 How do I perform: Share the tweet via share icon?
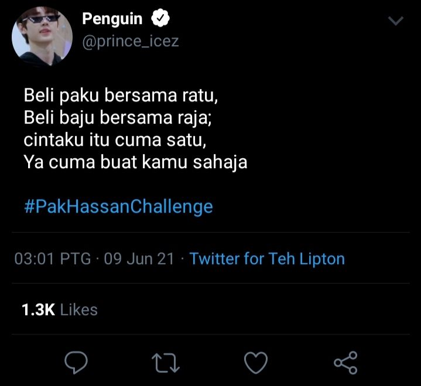click(345, 363)
